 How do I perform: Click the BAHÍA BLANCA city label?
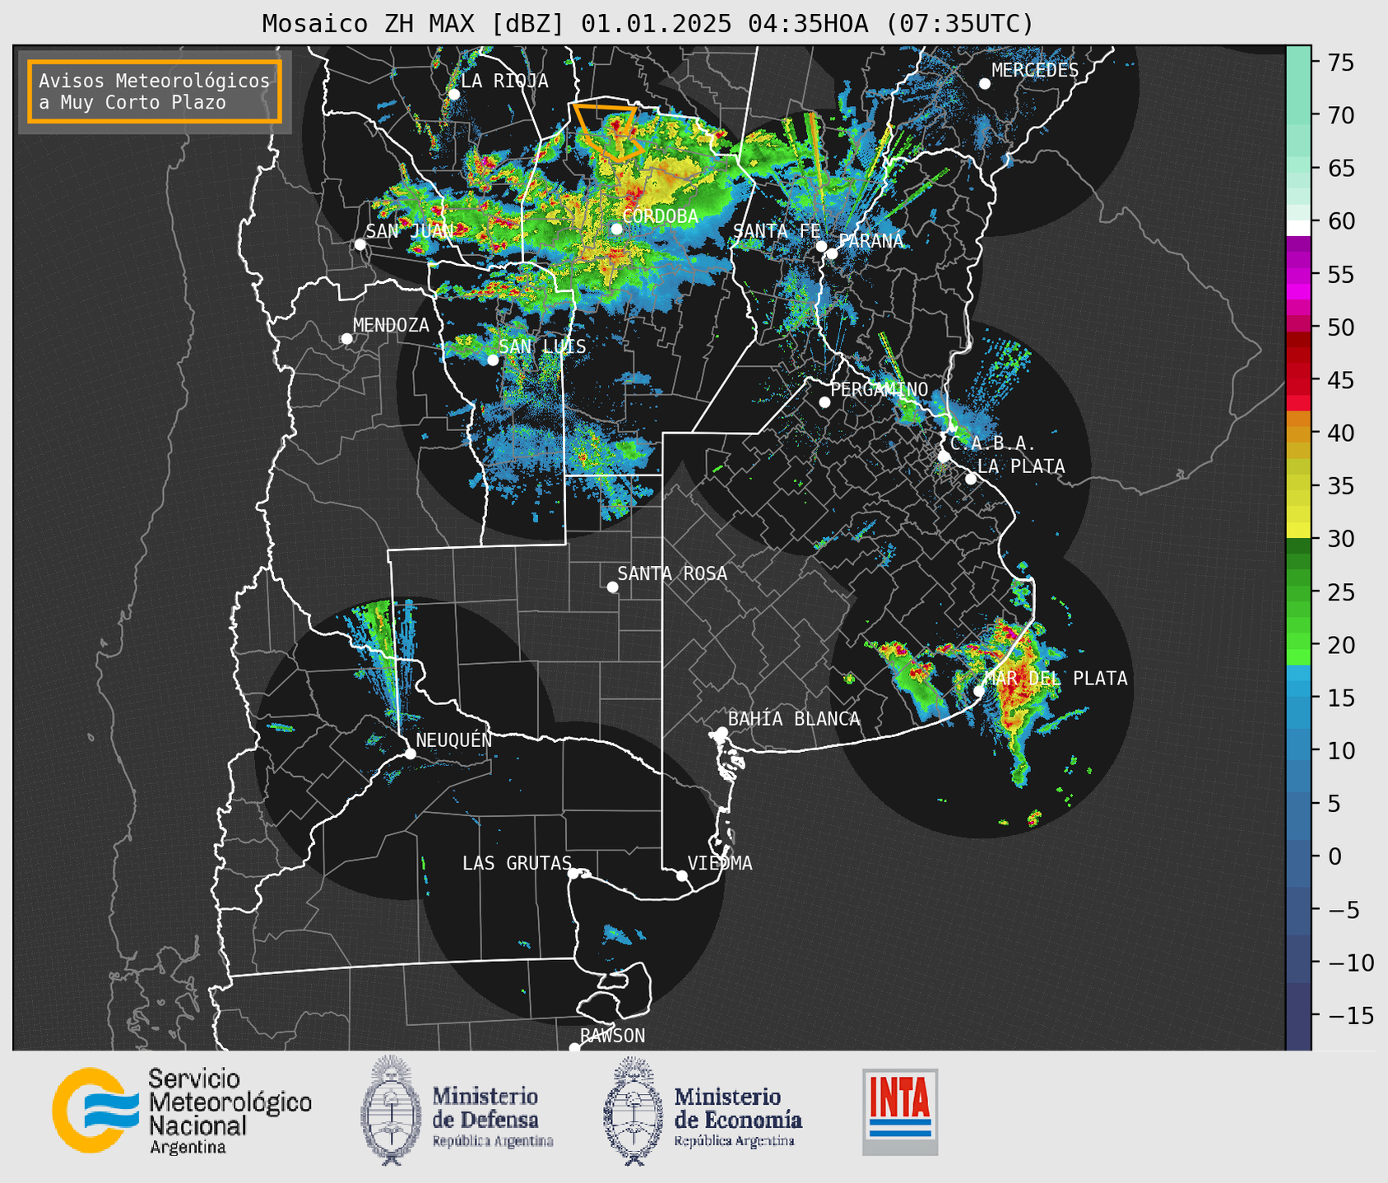[x=794, y=718]
